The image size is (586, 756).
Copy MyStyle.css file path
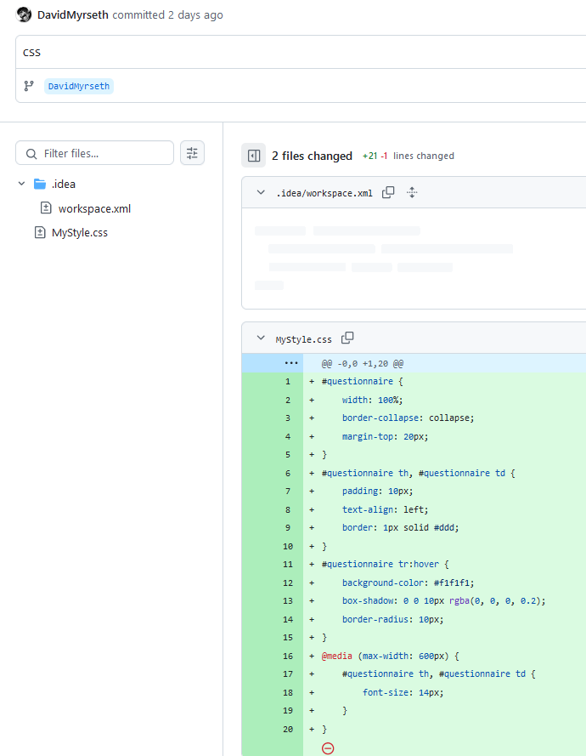(x=347, y=338)
